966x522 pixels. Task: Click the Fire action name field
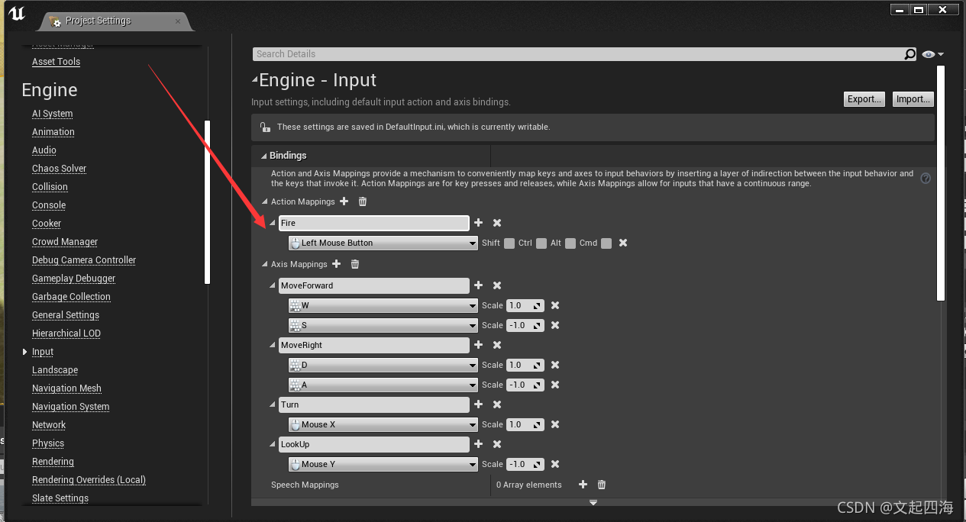(373, 223)
